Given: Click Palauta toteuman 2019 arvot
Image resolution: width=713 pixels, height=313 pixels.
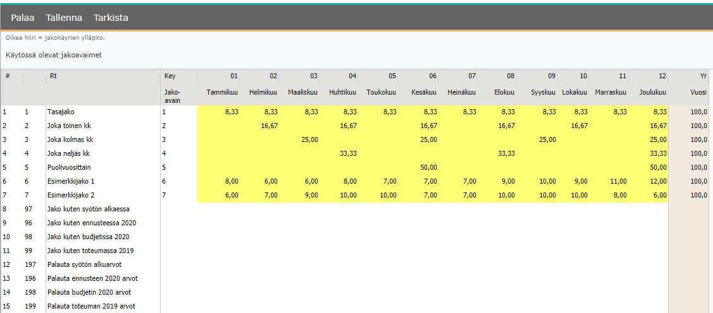Looking at the screenshot, I should click(90, 306).
